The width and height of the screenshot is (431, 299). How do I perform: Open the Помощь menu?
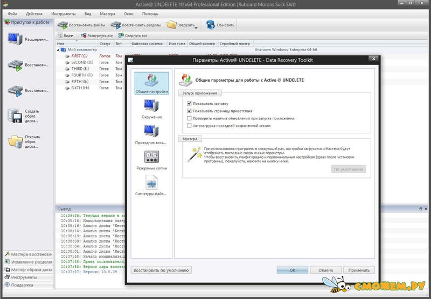click(x=150, y=13)
